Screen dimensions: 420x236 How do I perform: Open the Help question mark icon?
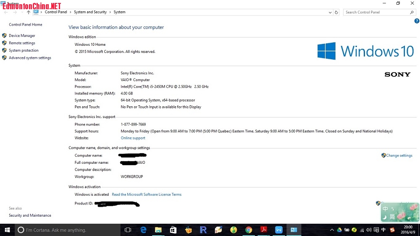tap(417, 21)
